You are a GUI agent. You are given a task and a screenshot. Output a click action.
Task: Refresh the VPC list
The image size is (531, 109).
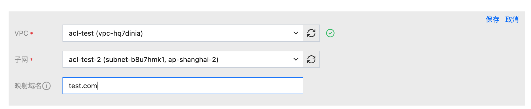tap(311, 33)
